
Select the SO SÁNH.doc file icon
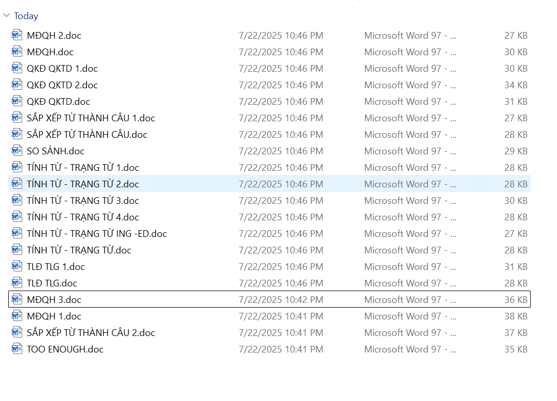point(17,151)
